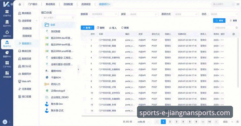Select 泛微ecology9 category
The height and width of the screenshot is (126, 241).
coord(58,91)
